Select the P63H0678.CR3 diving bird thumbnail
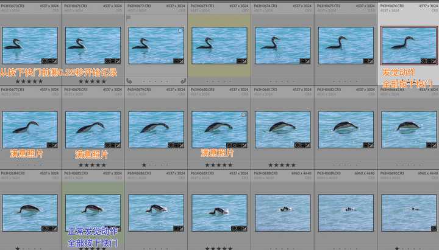The height and width of the screenshot is (250, 439). [x=93, y=130]
